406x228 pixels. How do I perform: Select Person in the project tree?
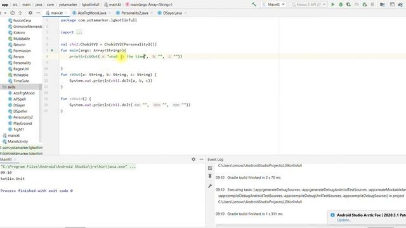[16, 57]
